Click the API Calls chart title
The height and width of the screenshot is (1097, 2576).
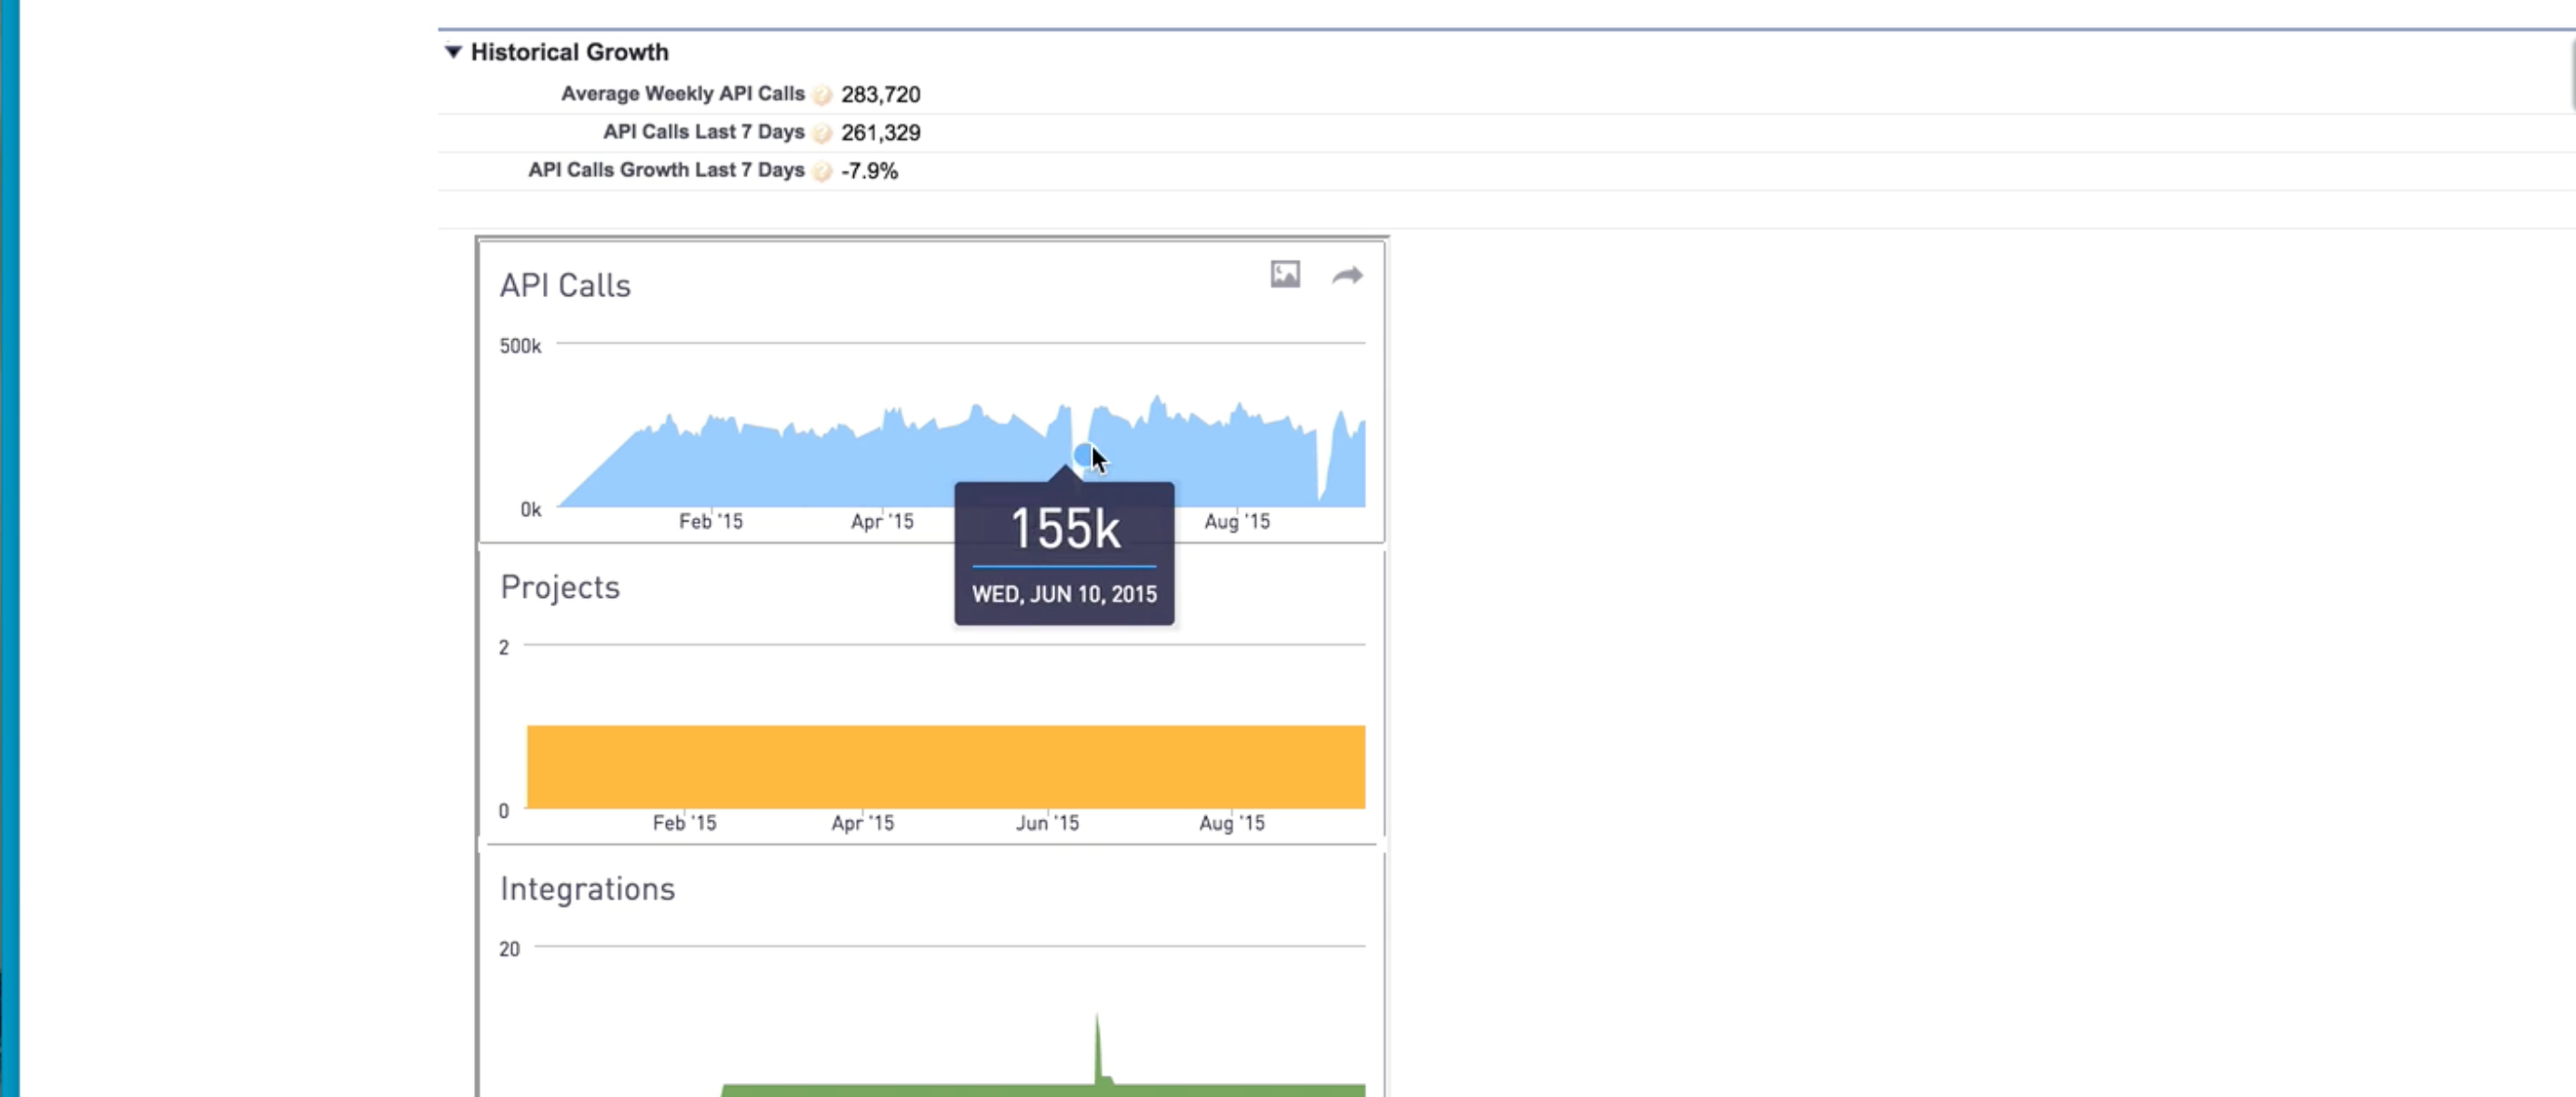point(565,286)
